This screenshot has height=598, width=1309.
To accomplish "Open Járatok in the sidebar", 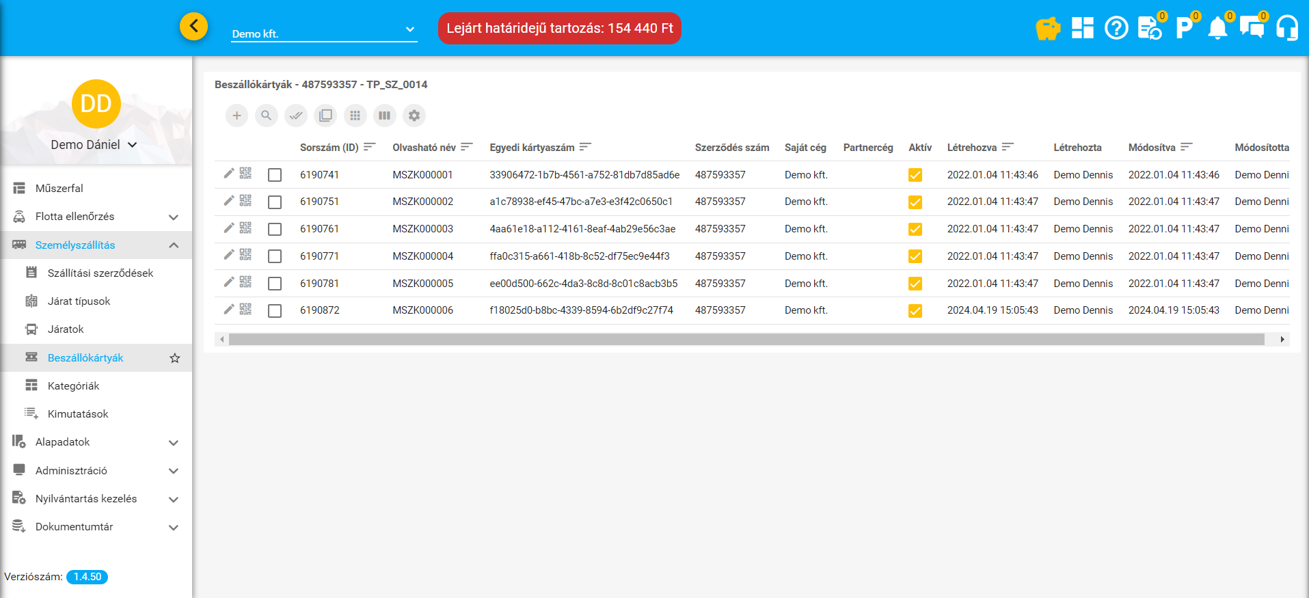I will pos(66,329).
